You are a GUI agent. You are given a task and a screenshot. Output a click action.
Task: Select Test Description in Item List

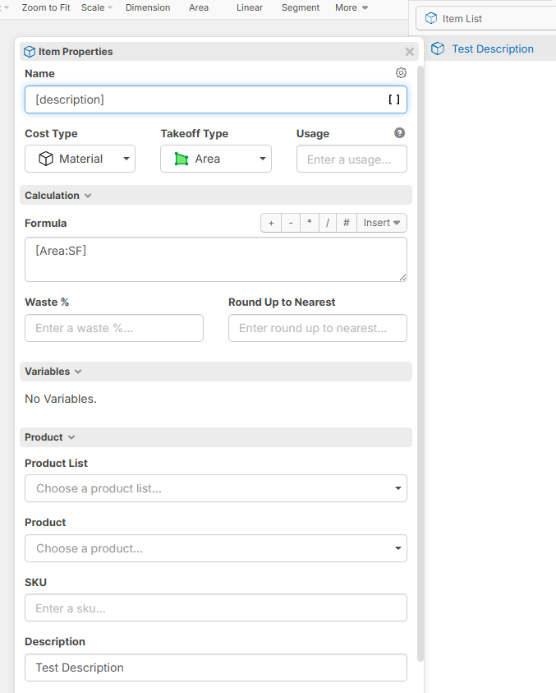coord(492,49)
